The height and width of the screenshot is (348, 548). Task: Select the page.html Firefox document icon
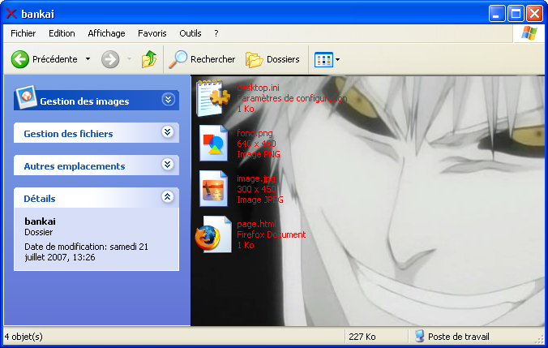[x=212, y=234]
